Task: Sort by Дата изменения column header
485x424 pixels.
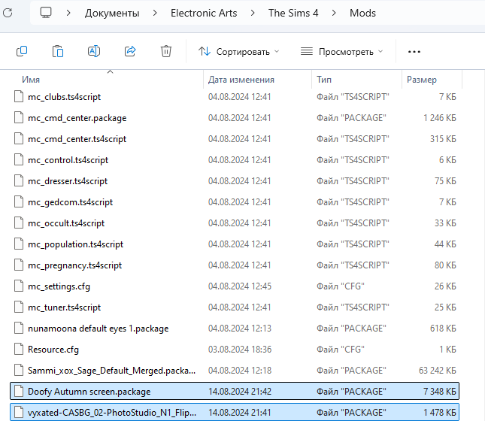Action: pos(241,80)
